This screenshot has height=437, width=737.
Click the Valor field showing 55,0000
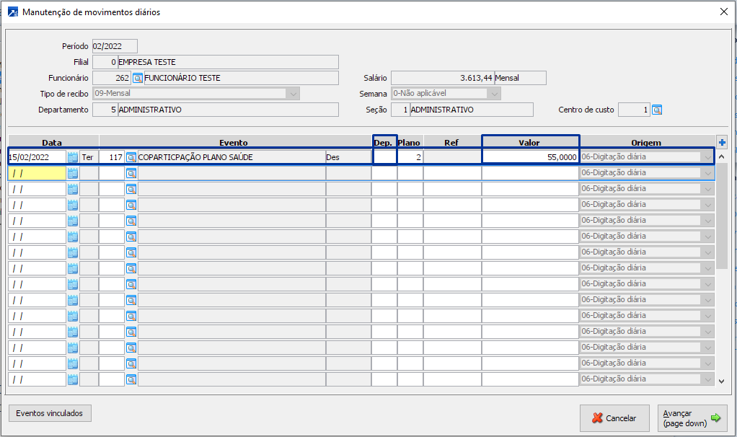(530, 157)
